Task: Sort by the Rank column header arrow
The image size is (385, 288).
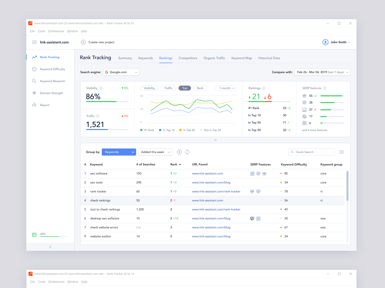Action: (x=180, y=164)
